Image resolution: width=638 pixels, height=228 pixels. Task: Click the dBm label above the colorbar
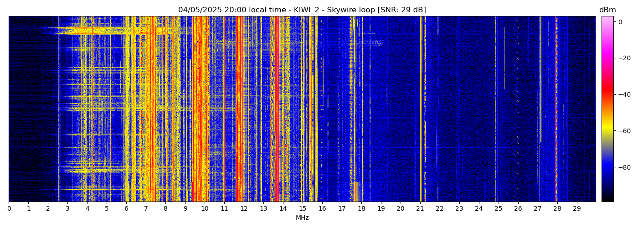(x=607, y=10)
